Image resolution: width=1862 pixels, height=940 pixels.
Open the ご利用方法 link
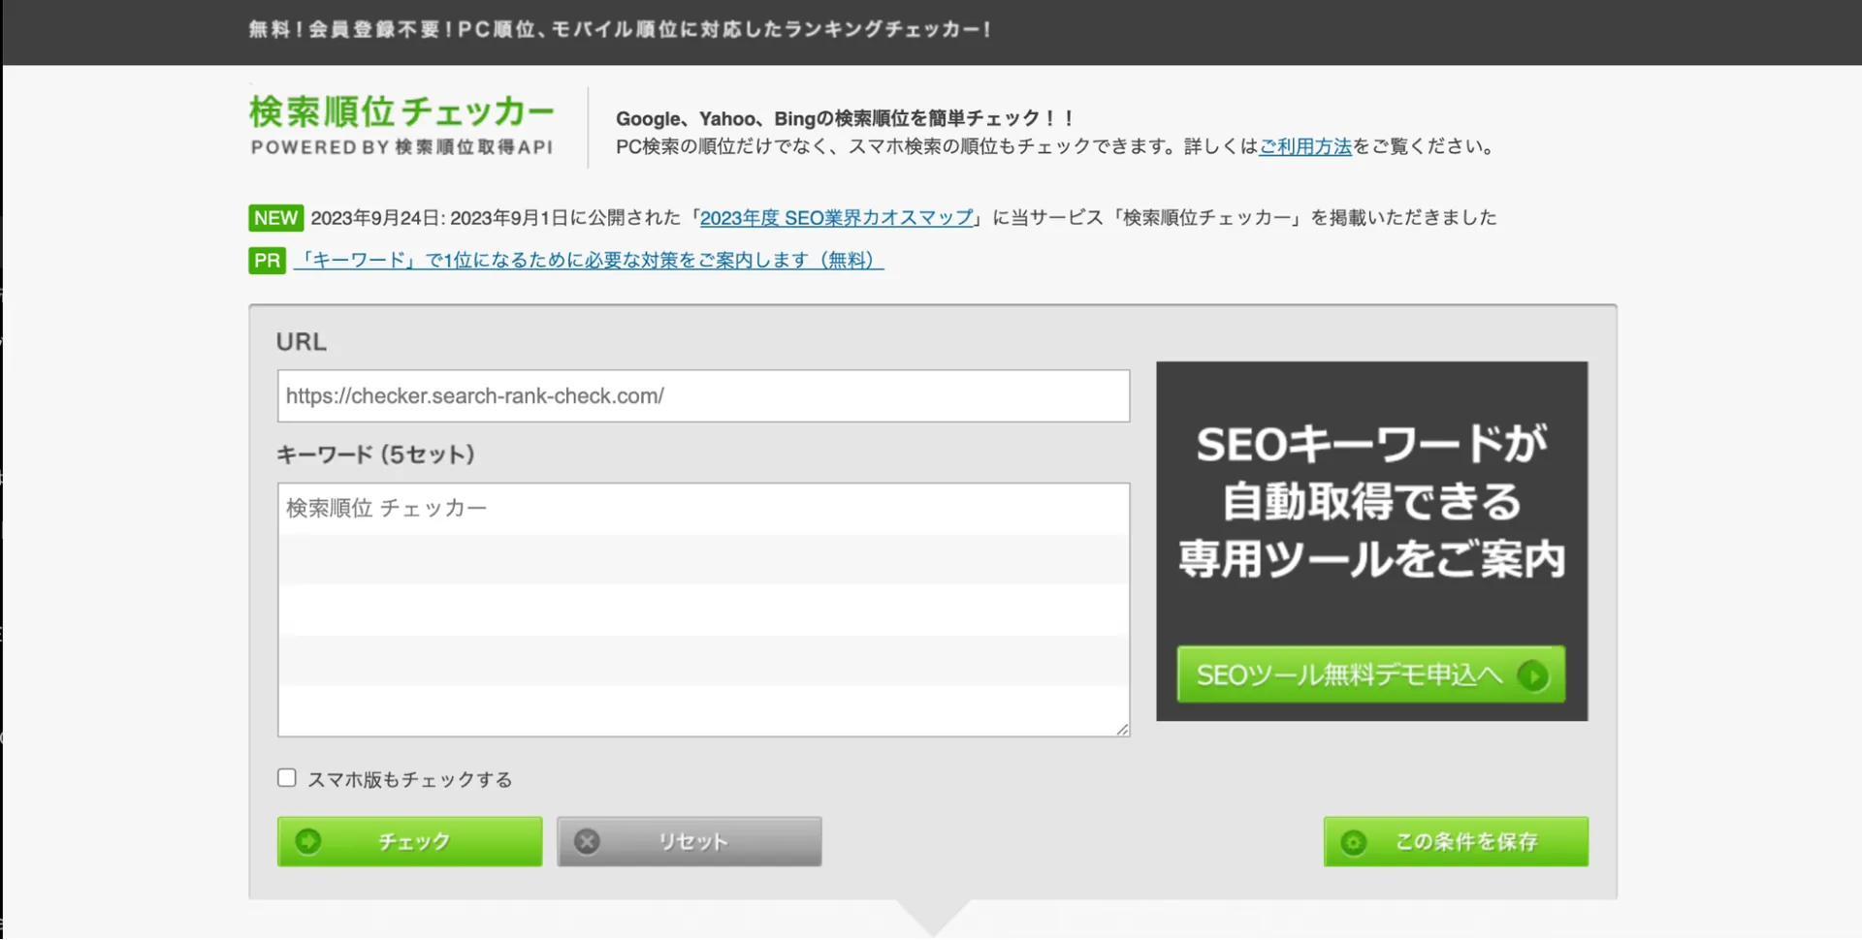pos(1304,146)
